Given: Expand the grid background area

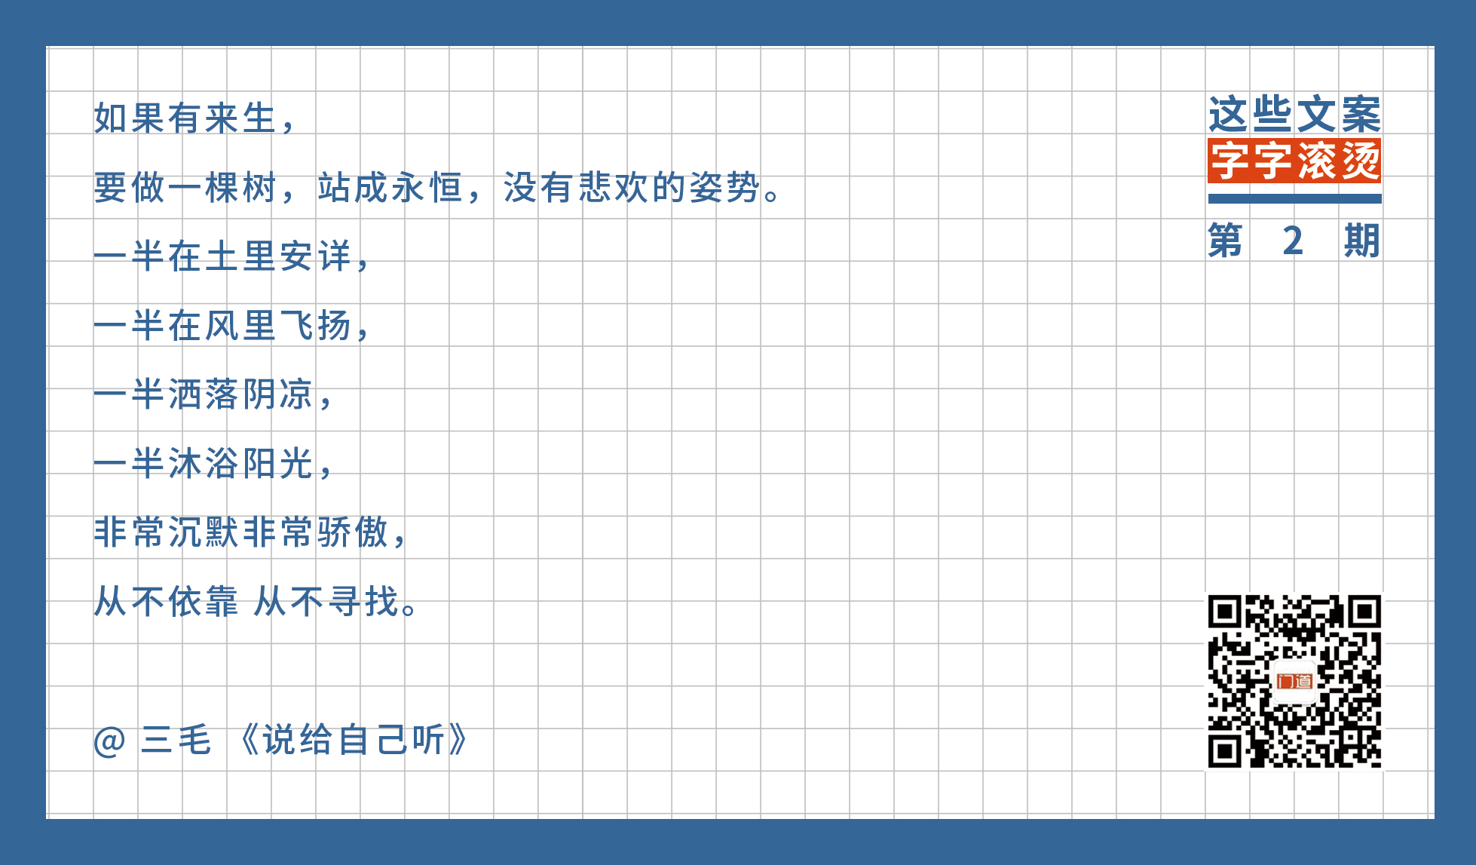Looking at the screenshot, I should (738, 433).
